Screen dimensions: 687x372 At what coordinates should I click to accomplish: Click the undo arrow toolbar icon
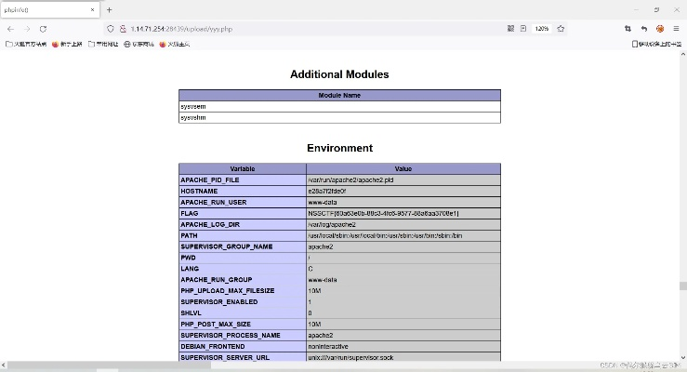(x=643, y=29)
